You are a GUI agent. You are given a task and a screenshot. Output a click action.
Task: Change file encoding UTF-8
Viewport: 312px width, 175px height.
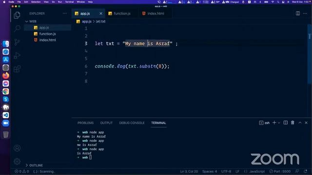pos(226,171)
